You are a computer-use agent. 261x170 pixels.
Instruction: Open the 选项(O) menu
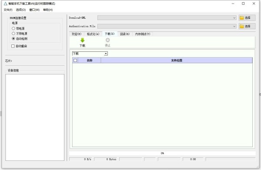coord(21,10)
